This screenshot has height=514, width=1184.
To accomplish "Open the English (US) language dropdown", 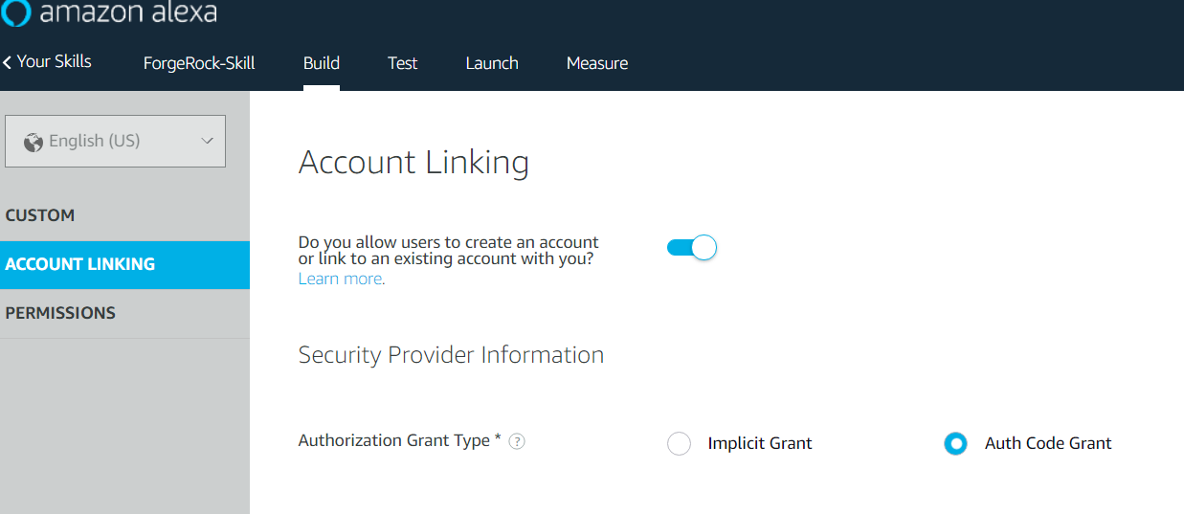I will (116, 142).
